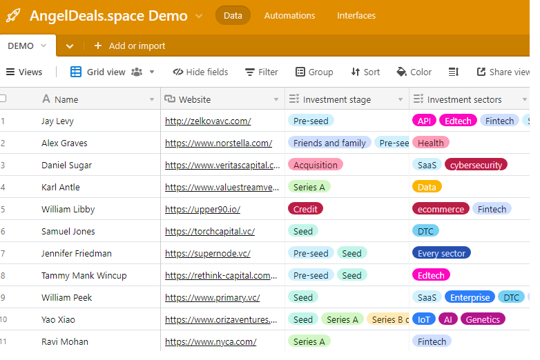
Task: Open the Investment stage column dropdown arrow
Action: pos(401,99)
